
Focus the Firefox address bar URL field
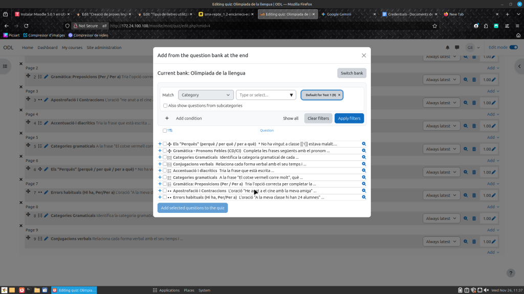click(x=266, y=26)
